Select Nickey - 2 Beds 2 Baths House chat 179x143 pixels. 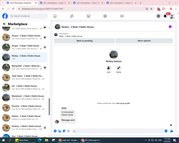[x=24, y=57]
